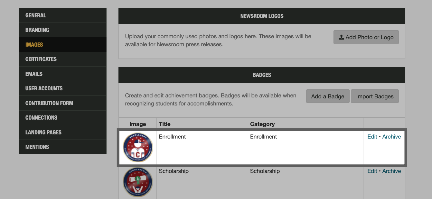Image resolution: width=432 pixels, height=199 pixels.
Task: Open the Images section in the sidebar
Action: (x=34, y=45)
